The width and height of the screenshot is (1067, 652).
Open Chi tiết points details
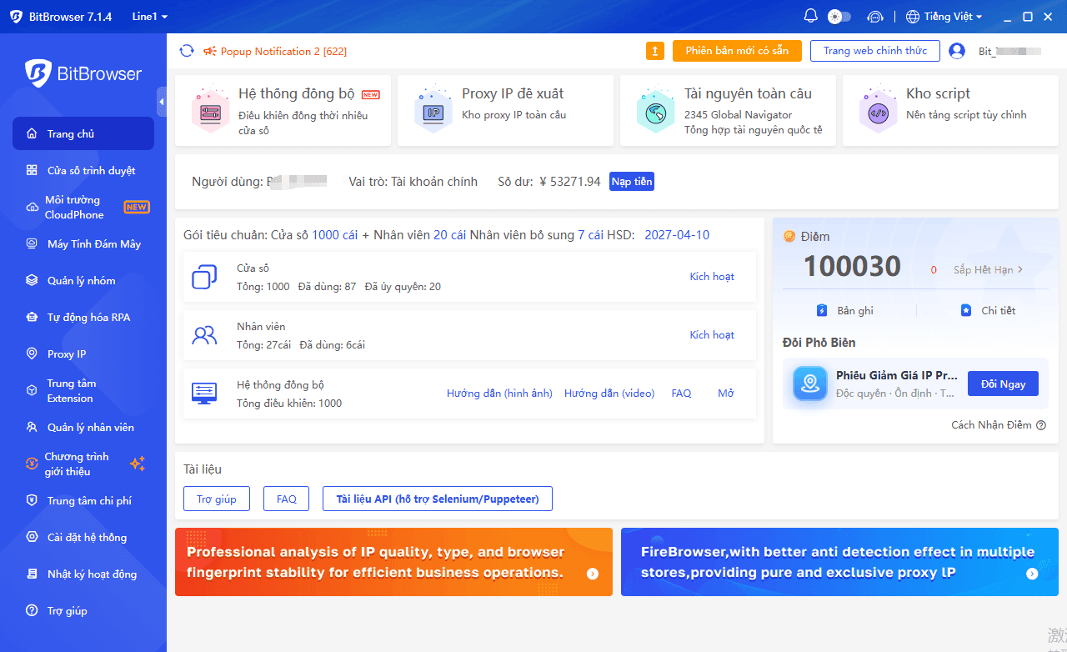[989, 310]
